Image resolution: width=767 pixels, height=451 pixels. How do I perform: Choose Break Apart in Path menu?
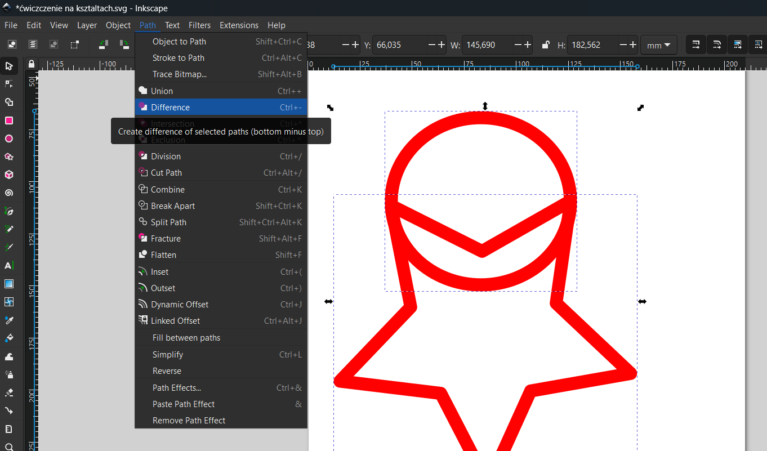tap(221, 206)
